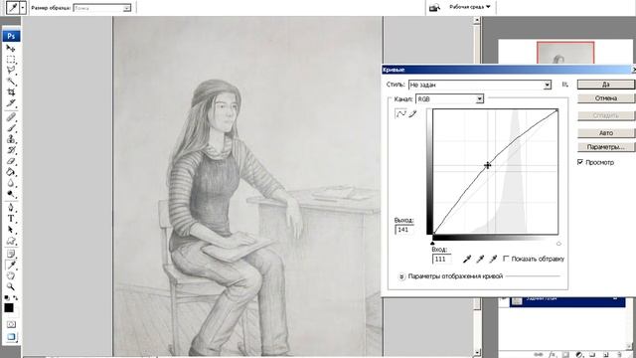
Task: Open Параметры... options
Action: click(605, 147)
